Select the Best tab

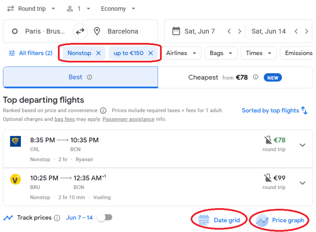coord(76,77)
